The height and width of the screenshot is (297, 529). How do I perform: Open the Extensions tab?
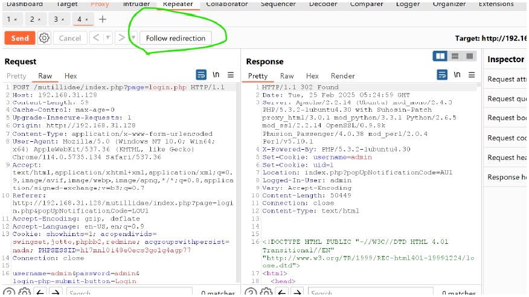click(496, 4)
